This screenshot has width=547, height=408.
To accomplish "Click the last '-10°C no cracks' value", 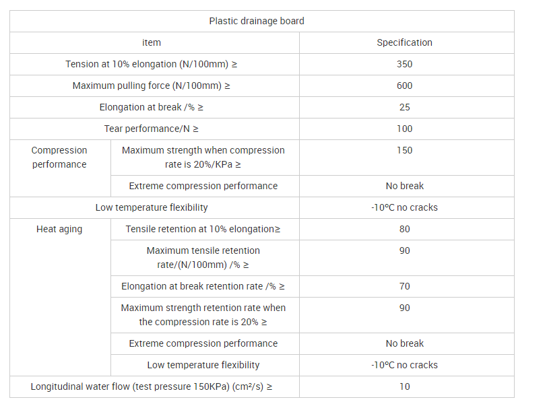I will [x=404, y=365].
